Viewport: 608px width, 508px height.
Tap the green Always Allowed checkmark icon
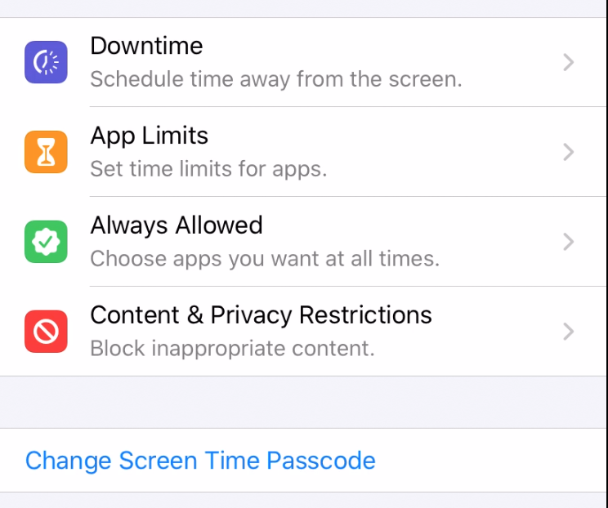click(46, 242)
